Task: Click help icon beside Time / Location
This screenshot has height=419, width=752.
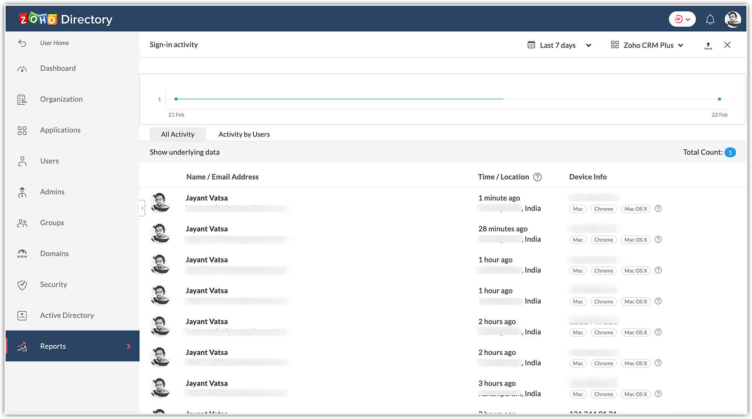Action: [x=538, y=177]
